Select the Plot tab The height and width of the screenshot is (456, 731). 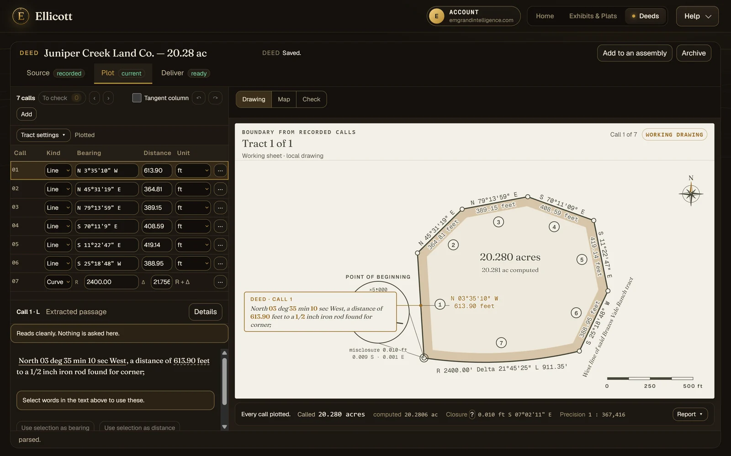coord(123,73)
